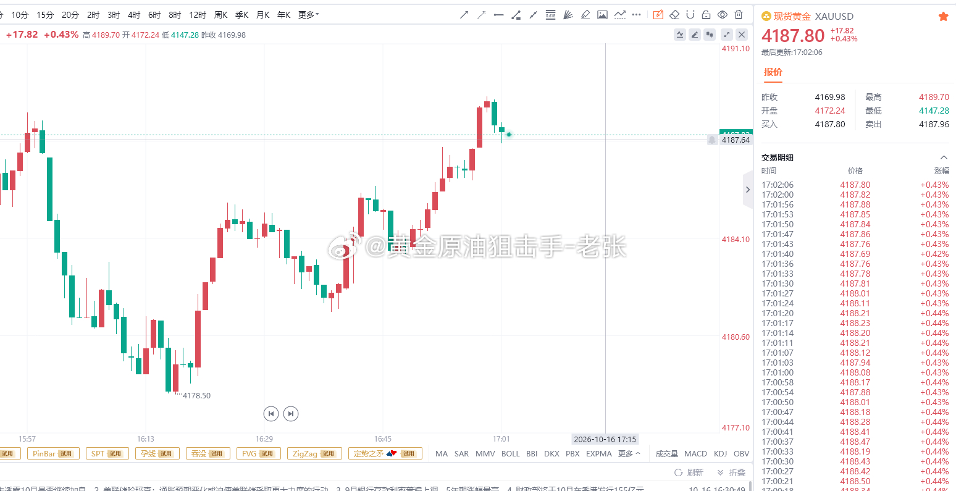Image resolution: width=956 pixels, height=491 pixels.
Task: Open the indicator line button above chart
Action: click(680, 35)
